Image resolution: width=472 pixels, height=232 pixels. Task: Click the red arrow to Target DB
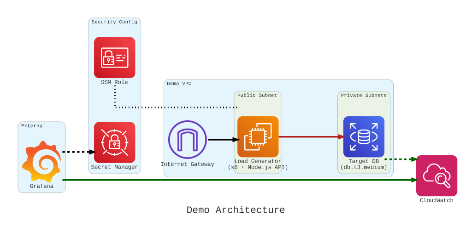coord(310,136)
